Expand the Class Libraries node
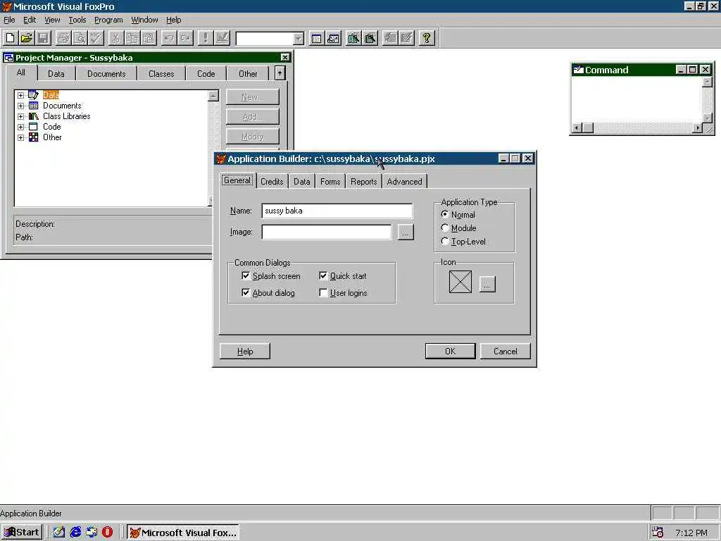Screen dimensions: 721x541 tap(20, 116)
